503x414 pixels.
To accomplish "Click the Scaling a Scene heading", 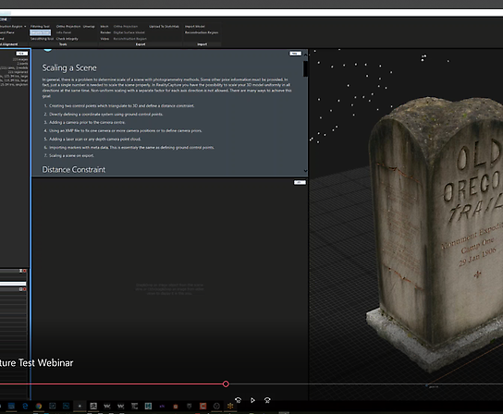I will (69, 68).
